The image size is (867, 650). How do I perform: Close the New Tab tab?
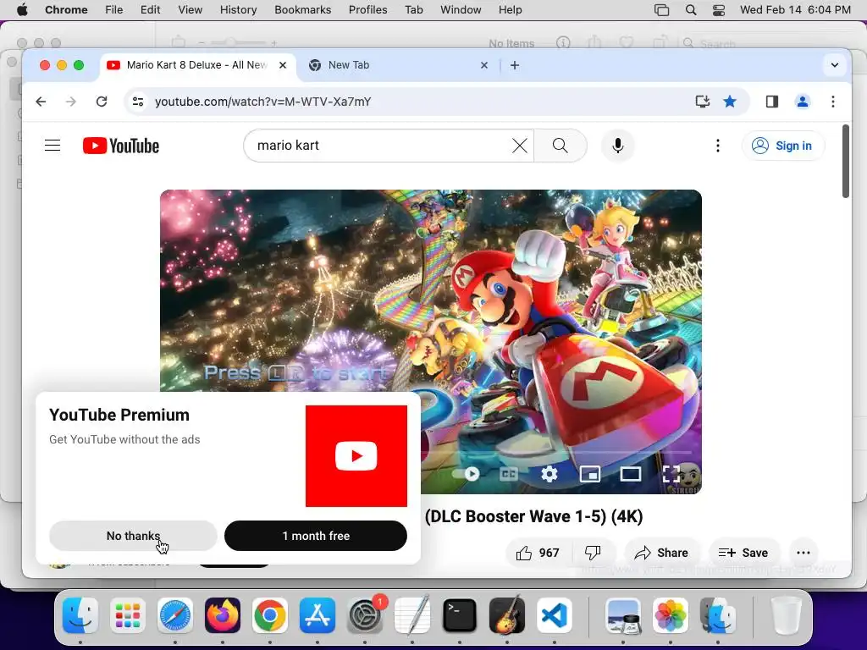[484, 65]
